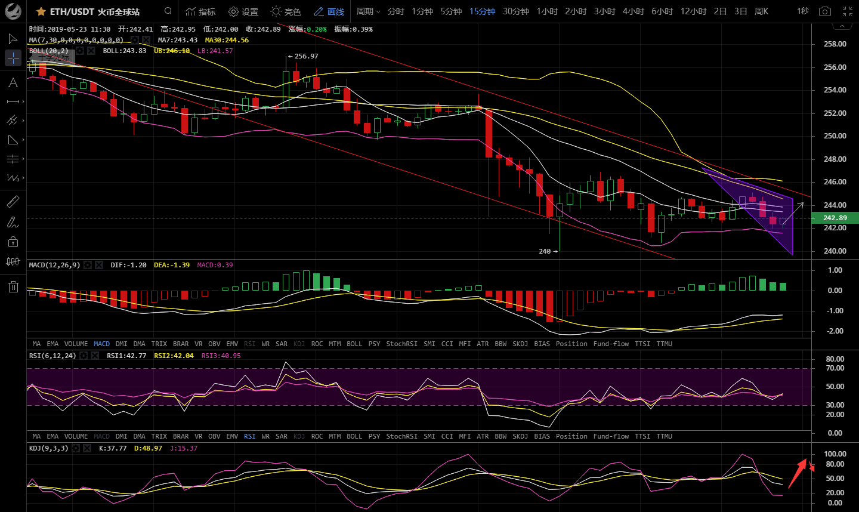This screenshot has width=859, height=512.
Task: Select the freehand pen tool
Action: [13, 222]
